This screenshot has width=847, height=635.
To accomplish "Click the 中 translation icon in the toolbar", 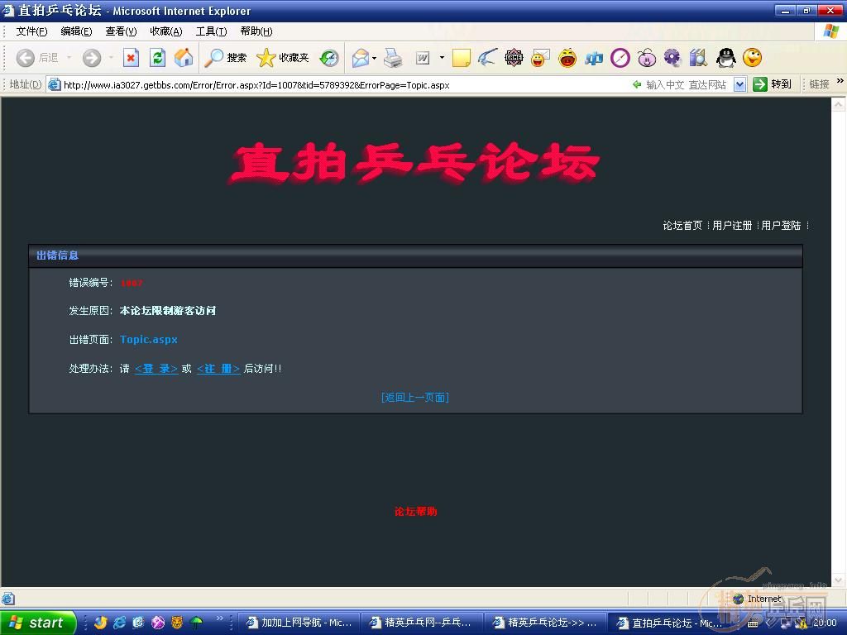I will coord(595,58).
